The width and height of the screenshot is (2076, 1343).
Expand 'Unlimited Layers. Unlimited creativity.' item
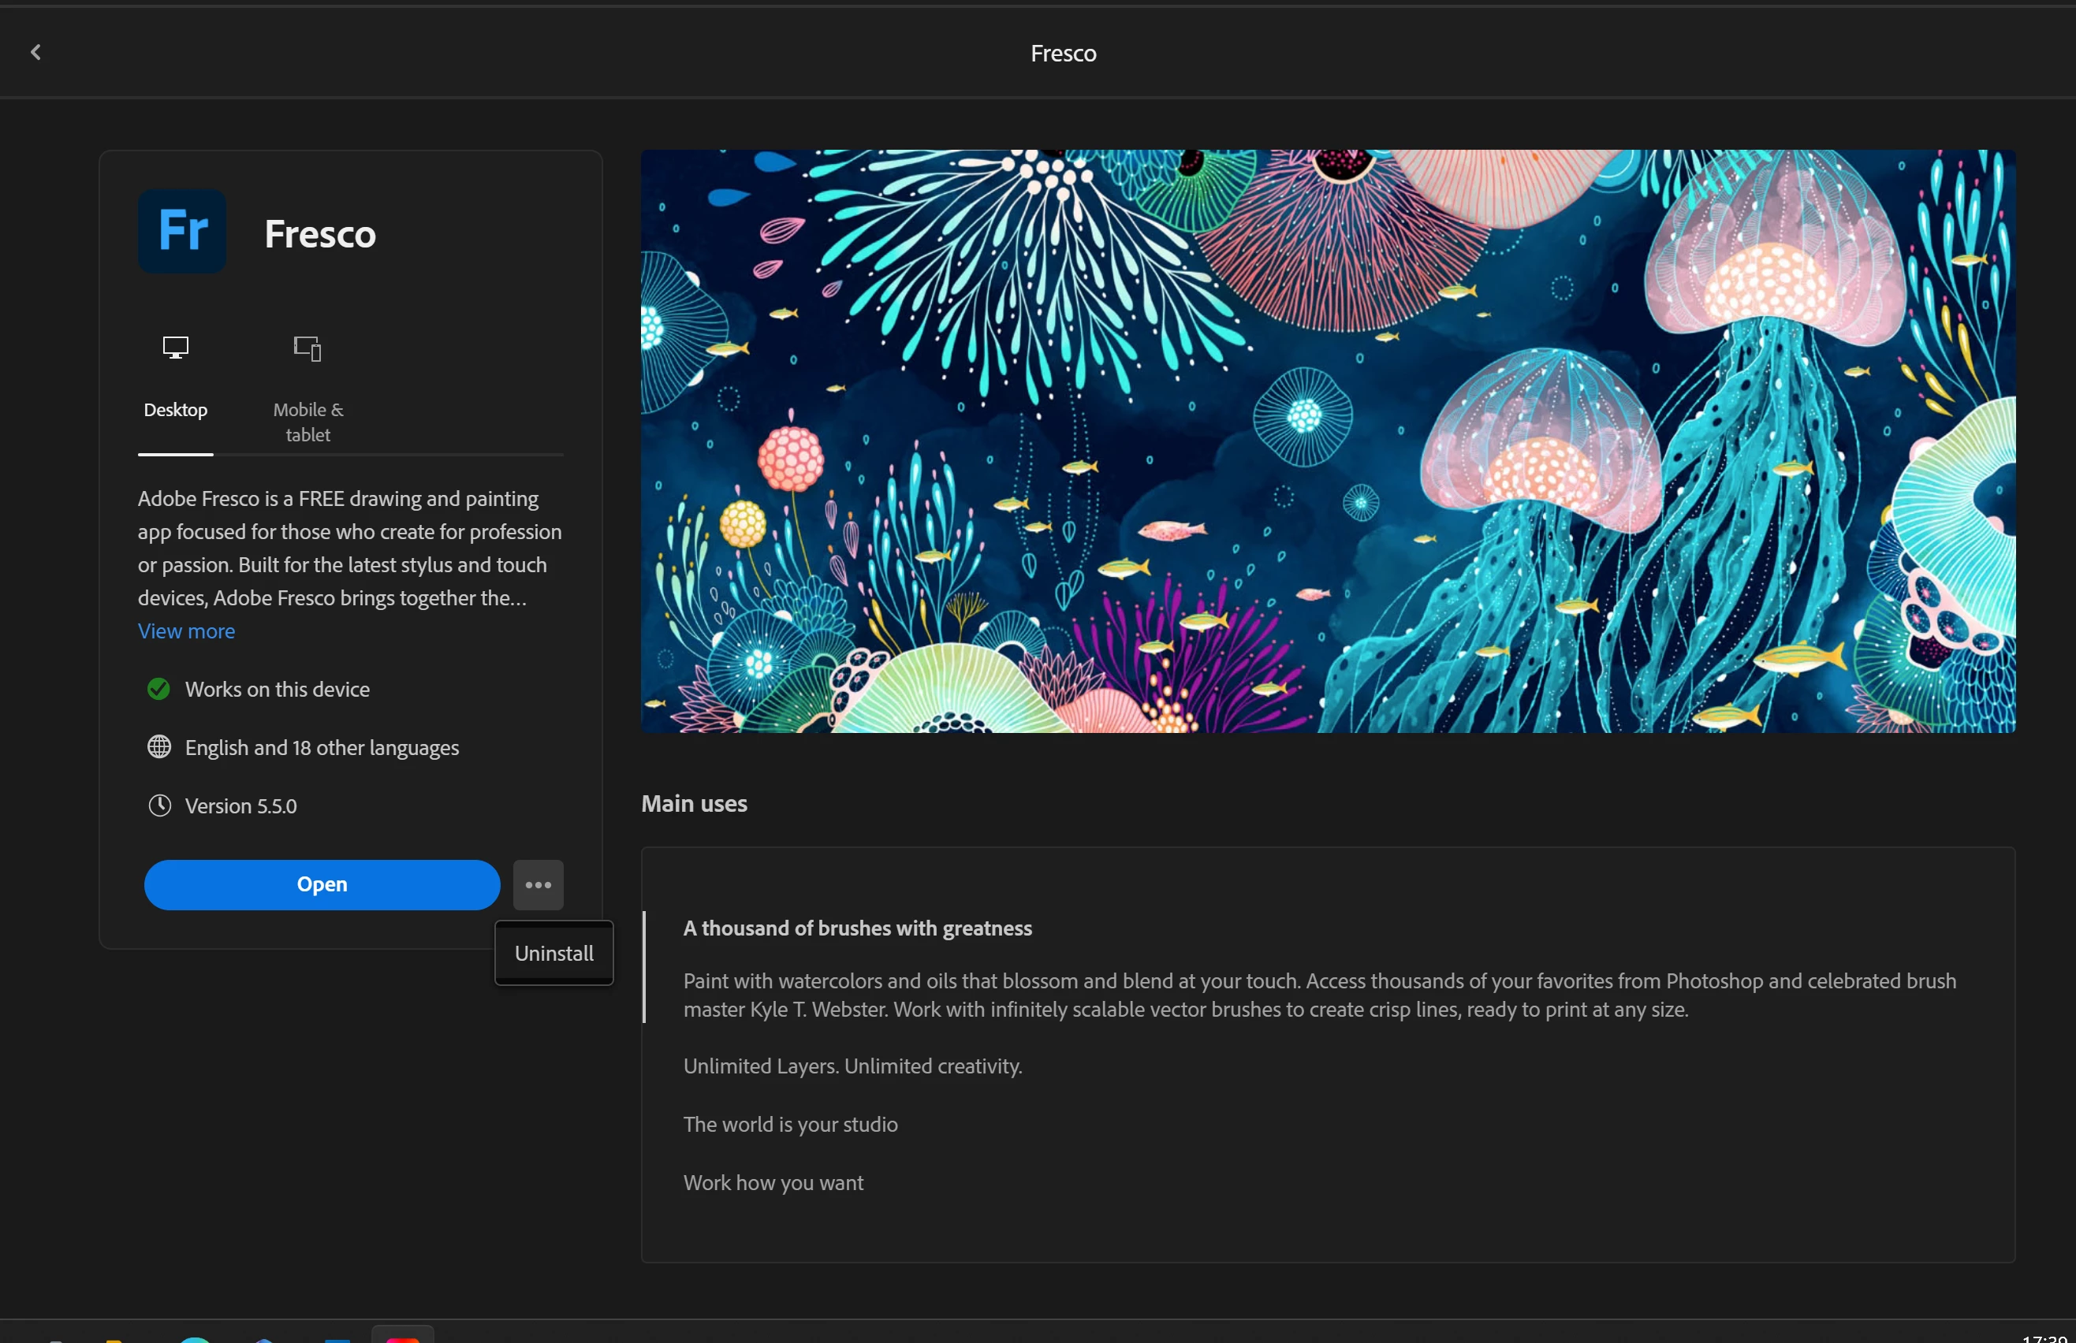[x=852, y=1066]
